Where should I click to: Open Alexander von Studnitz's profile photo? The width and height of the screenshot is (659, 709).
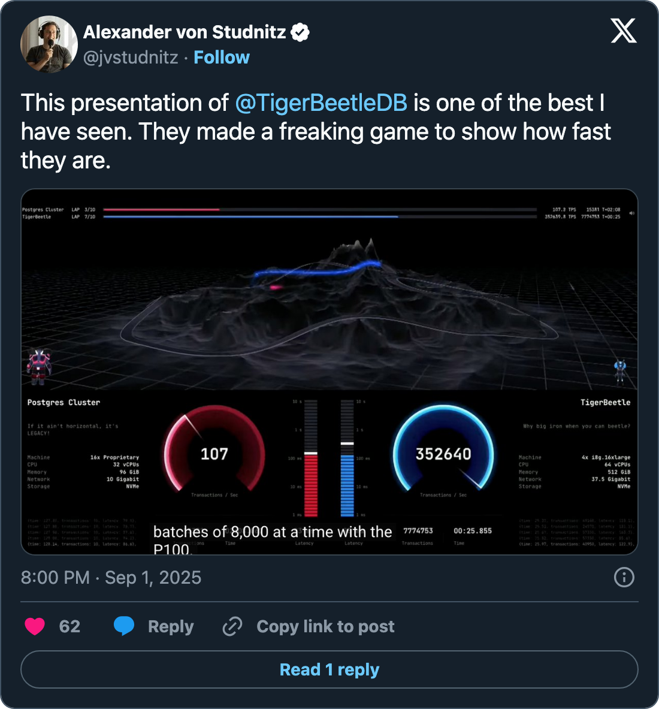[x=49, y=44]
